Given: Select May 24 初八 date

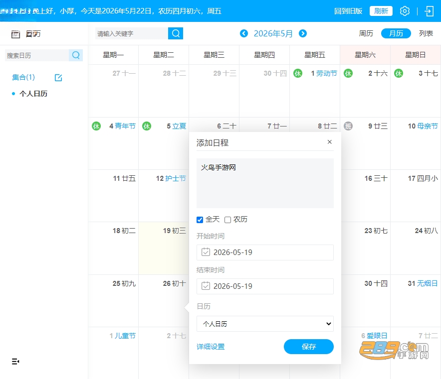Looking at the screenshot, I should pyautogui.click(x=427, y=231).
